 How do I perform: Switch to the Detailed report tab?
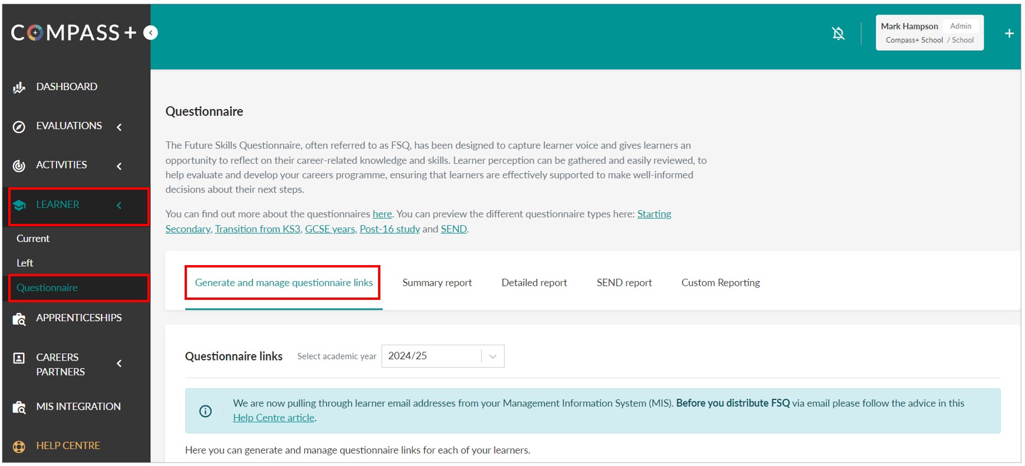click(x=534, y=283)
